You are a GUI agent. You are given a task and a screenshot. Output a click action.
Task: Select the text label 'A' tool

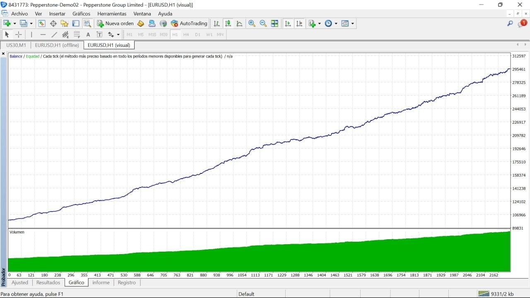point(88,35)
